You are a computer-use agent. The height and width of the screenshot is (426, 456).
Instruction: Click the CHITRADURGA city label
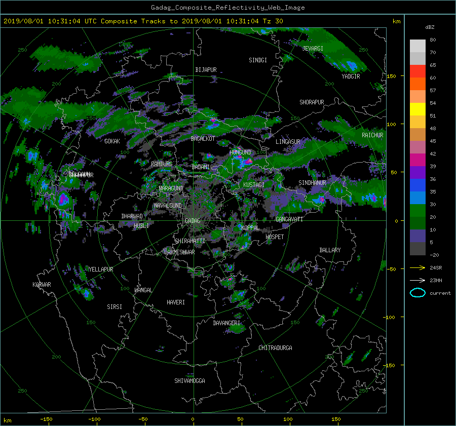(275, 348)
